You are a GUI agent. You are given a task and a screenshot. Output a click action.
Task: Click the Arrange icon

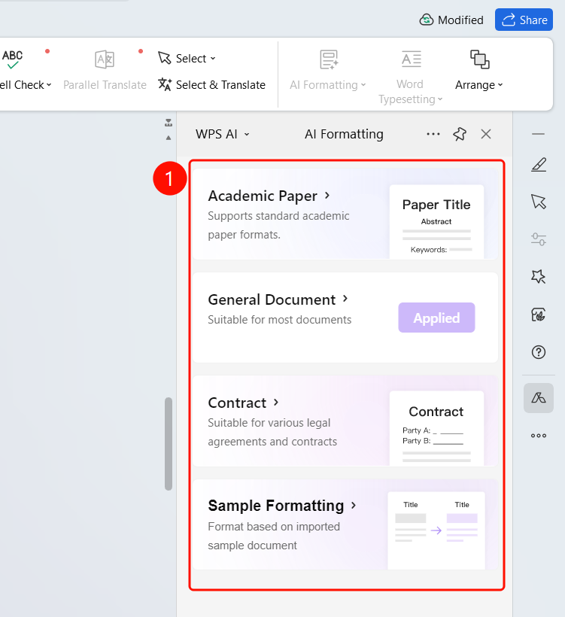tap(480, 59)
